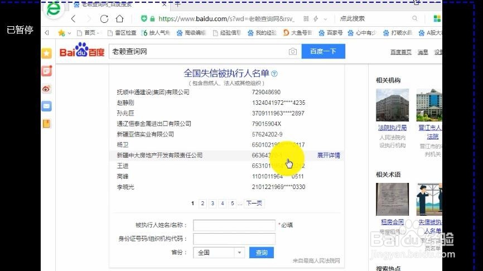Click title 全国失信被执行人名单

(226, 73)
